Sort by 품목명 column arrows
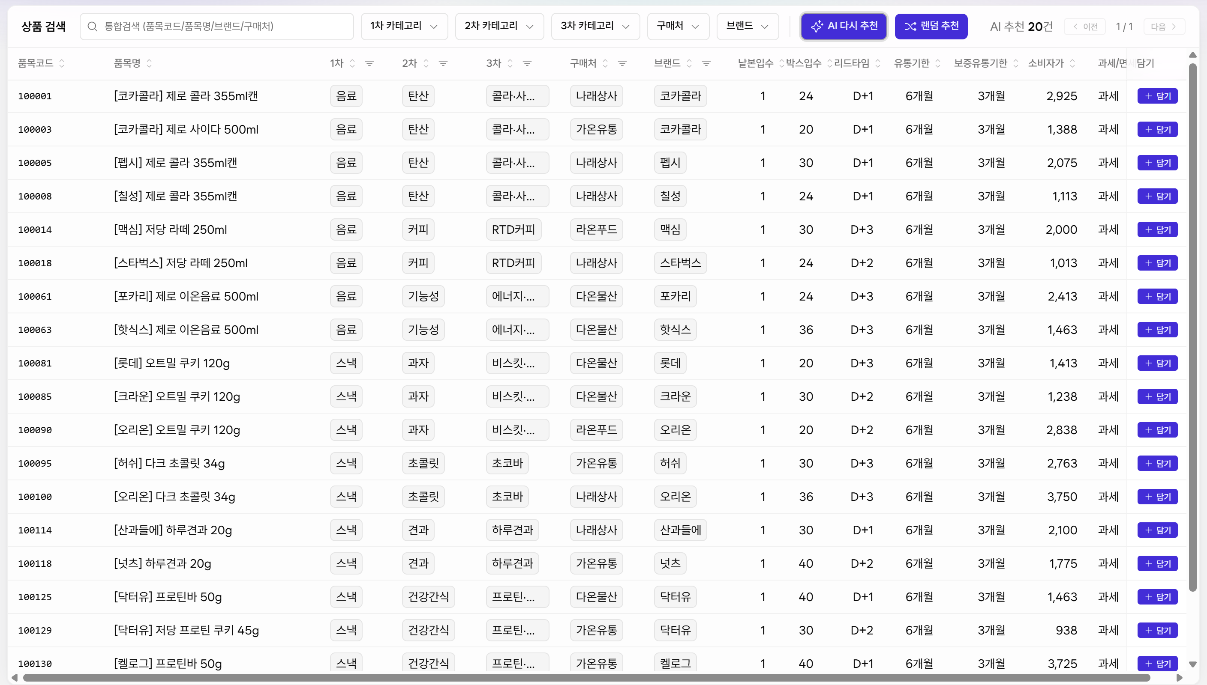 149,63
